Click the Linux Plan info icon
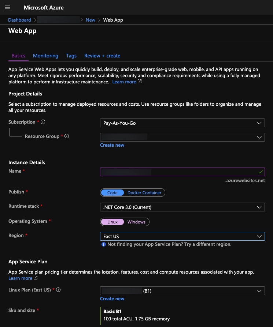The width and height of the screenshot is (273, 327). [58, 290]
